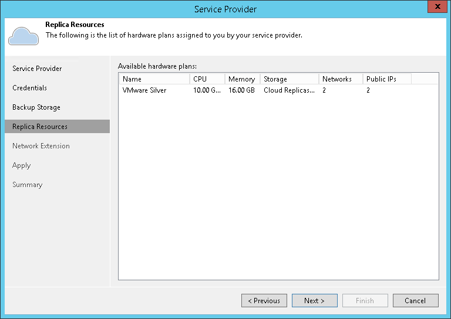The height and width of the screenshot is (319, 451).
Task: Sort plans by Name column
Action: [154, 79]
